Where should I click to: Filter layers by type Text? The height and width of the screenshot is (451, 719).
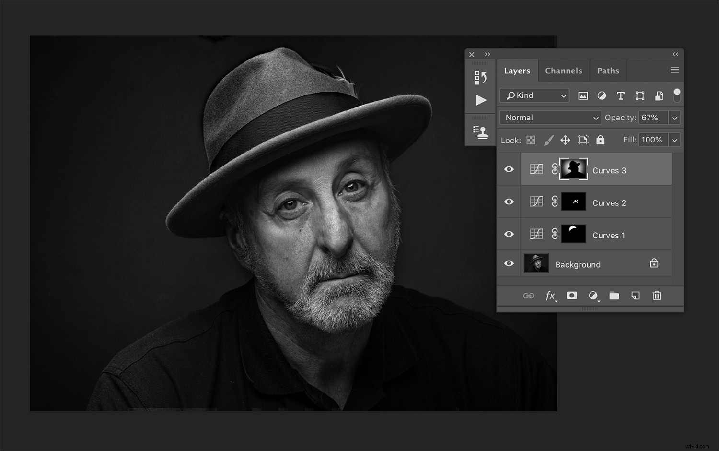621,95
